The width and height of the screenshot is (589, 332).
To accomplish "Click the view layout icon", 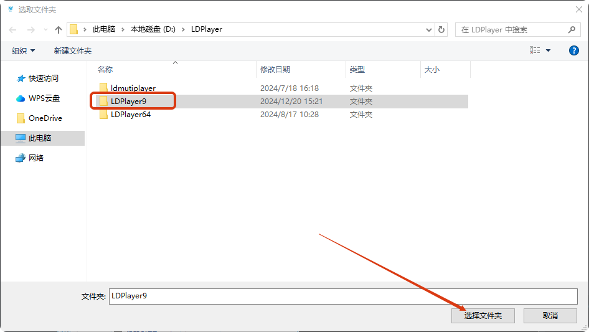I will point(535,50).
